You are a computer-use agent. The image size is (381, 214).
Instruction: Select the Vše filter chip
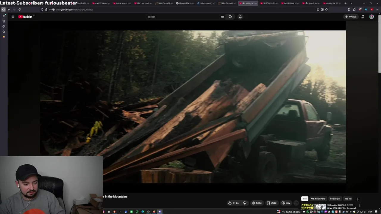click(x=305, y=199)
